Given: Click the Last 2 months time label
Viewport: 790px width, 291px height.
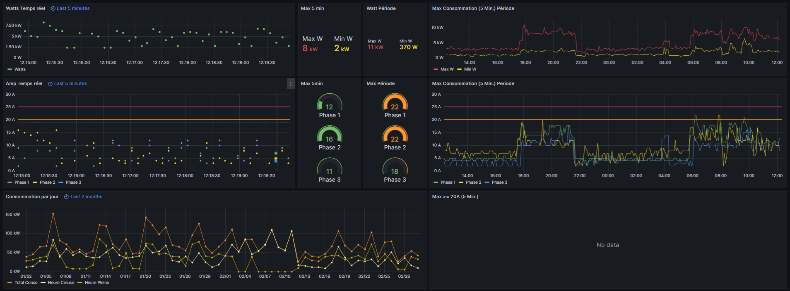Looking at the screenshot, I should tap(87, 196).
